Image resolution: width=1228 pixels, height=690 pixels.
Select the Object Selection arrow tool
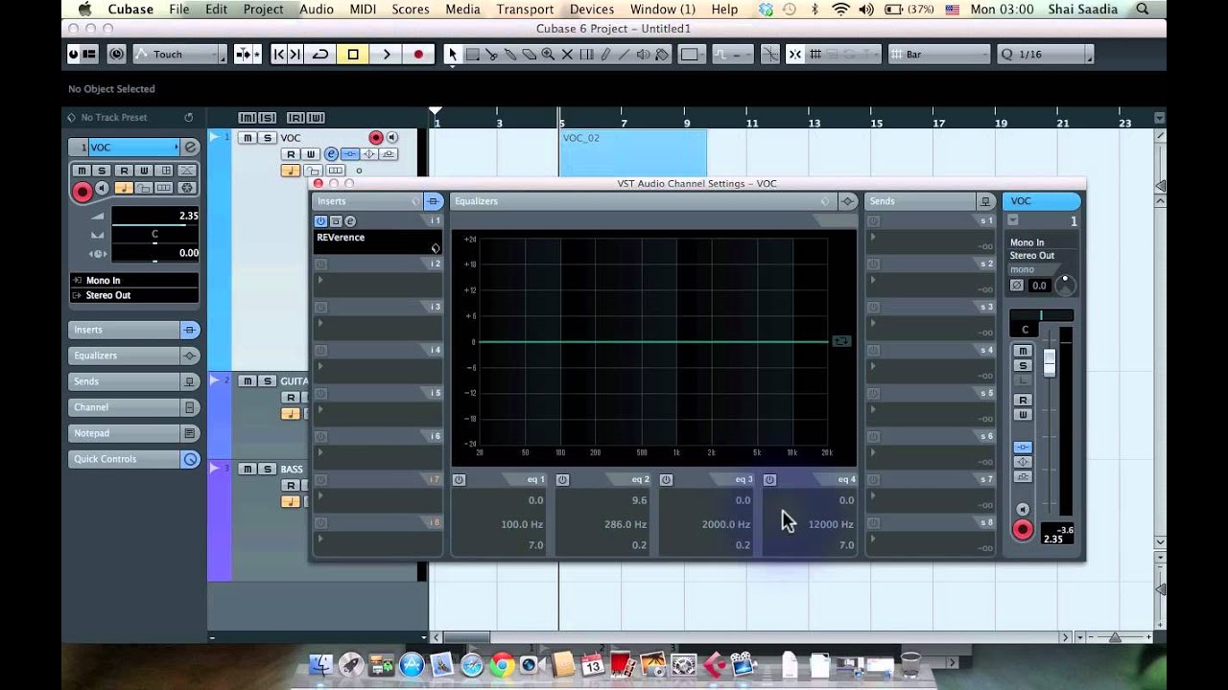tap(453, 55)
